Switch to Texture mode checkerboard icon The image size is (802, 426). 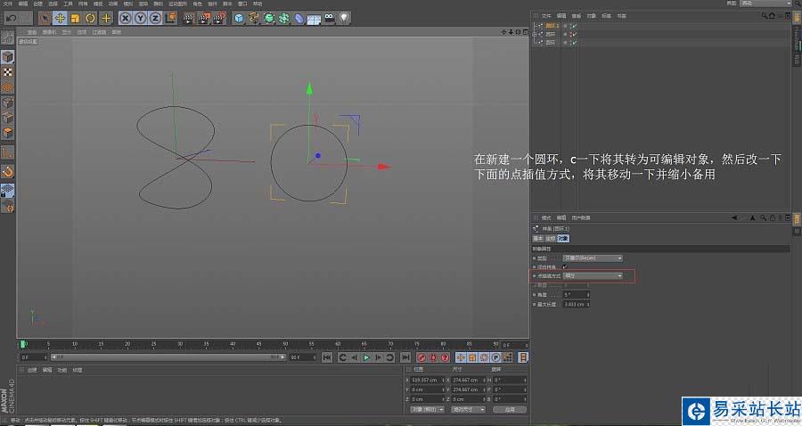(x=8, y=72)
